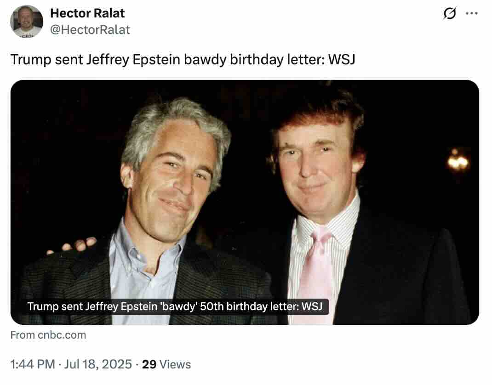Open the @HectorRalat handle link
The height and width of the screenshot is (385, 492).
[x=90, y=30]
